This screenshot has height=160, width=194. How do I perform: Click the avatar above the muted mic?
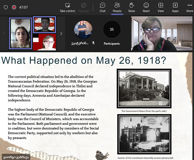[83, 30]
